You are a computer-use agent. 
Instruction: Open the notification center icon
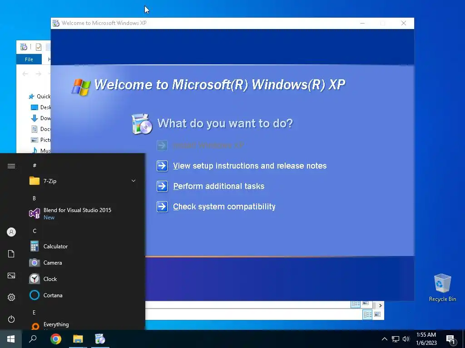click(x=451, y=339)
